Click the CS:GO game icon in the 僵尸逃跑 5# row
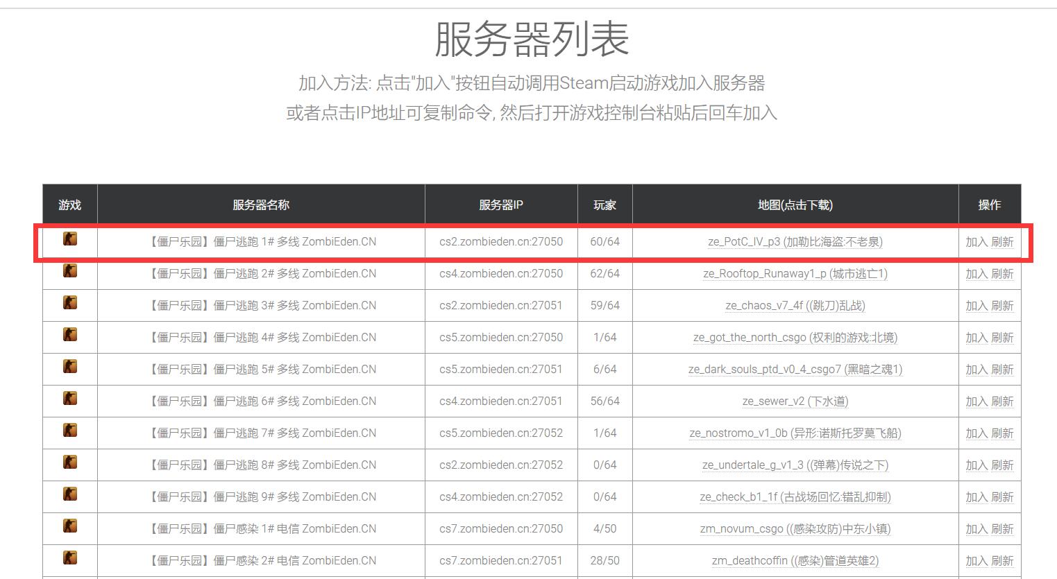 (70, 367)
